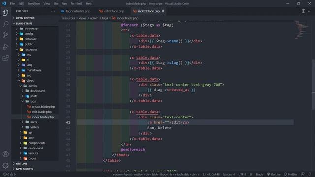315x177 pixels.
Task: Open the Edit menu
Action: [x=21, y=3]
